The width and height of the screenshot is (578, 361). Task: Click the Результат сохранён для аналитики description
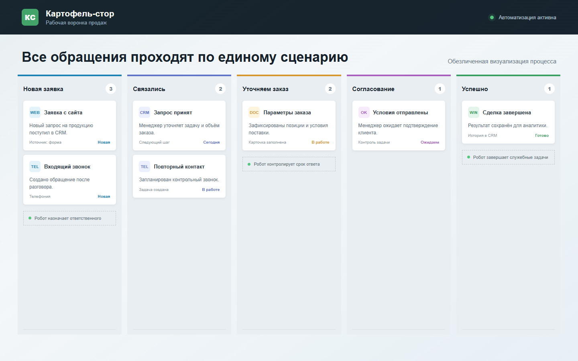[508, 126]
